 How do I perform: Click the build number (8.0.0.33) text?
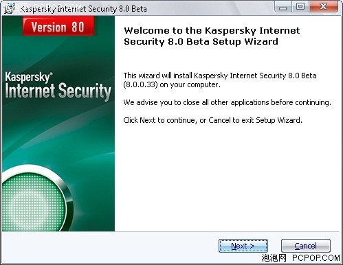140,84
